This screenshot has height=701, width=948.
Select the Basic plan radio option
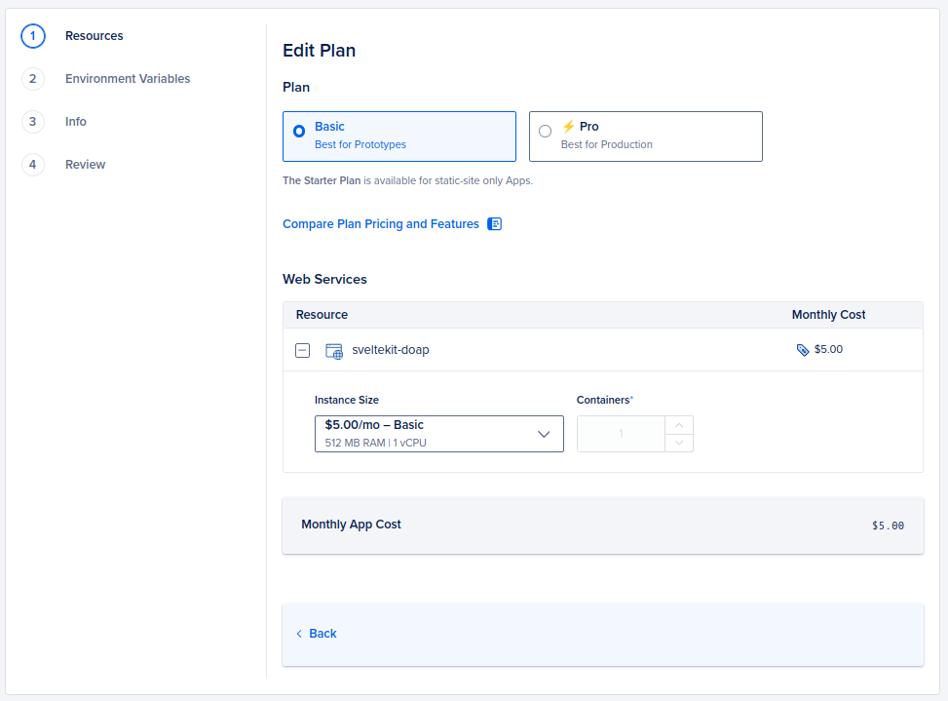pyautogui.click(x=399, y=136)
